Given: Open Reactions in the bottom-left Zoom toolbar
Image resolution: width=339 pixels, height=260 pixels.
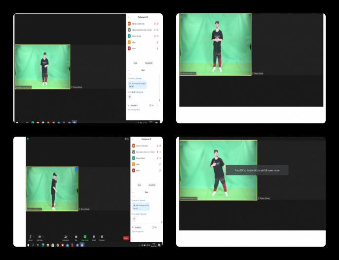Looking at the screenshot, I should 102,237.
